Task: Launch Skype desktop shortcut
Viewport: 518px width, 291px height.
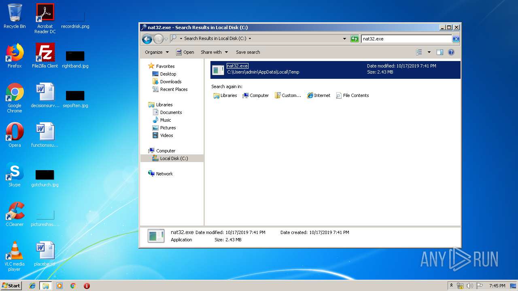Action: 15,175
